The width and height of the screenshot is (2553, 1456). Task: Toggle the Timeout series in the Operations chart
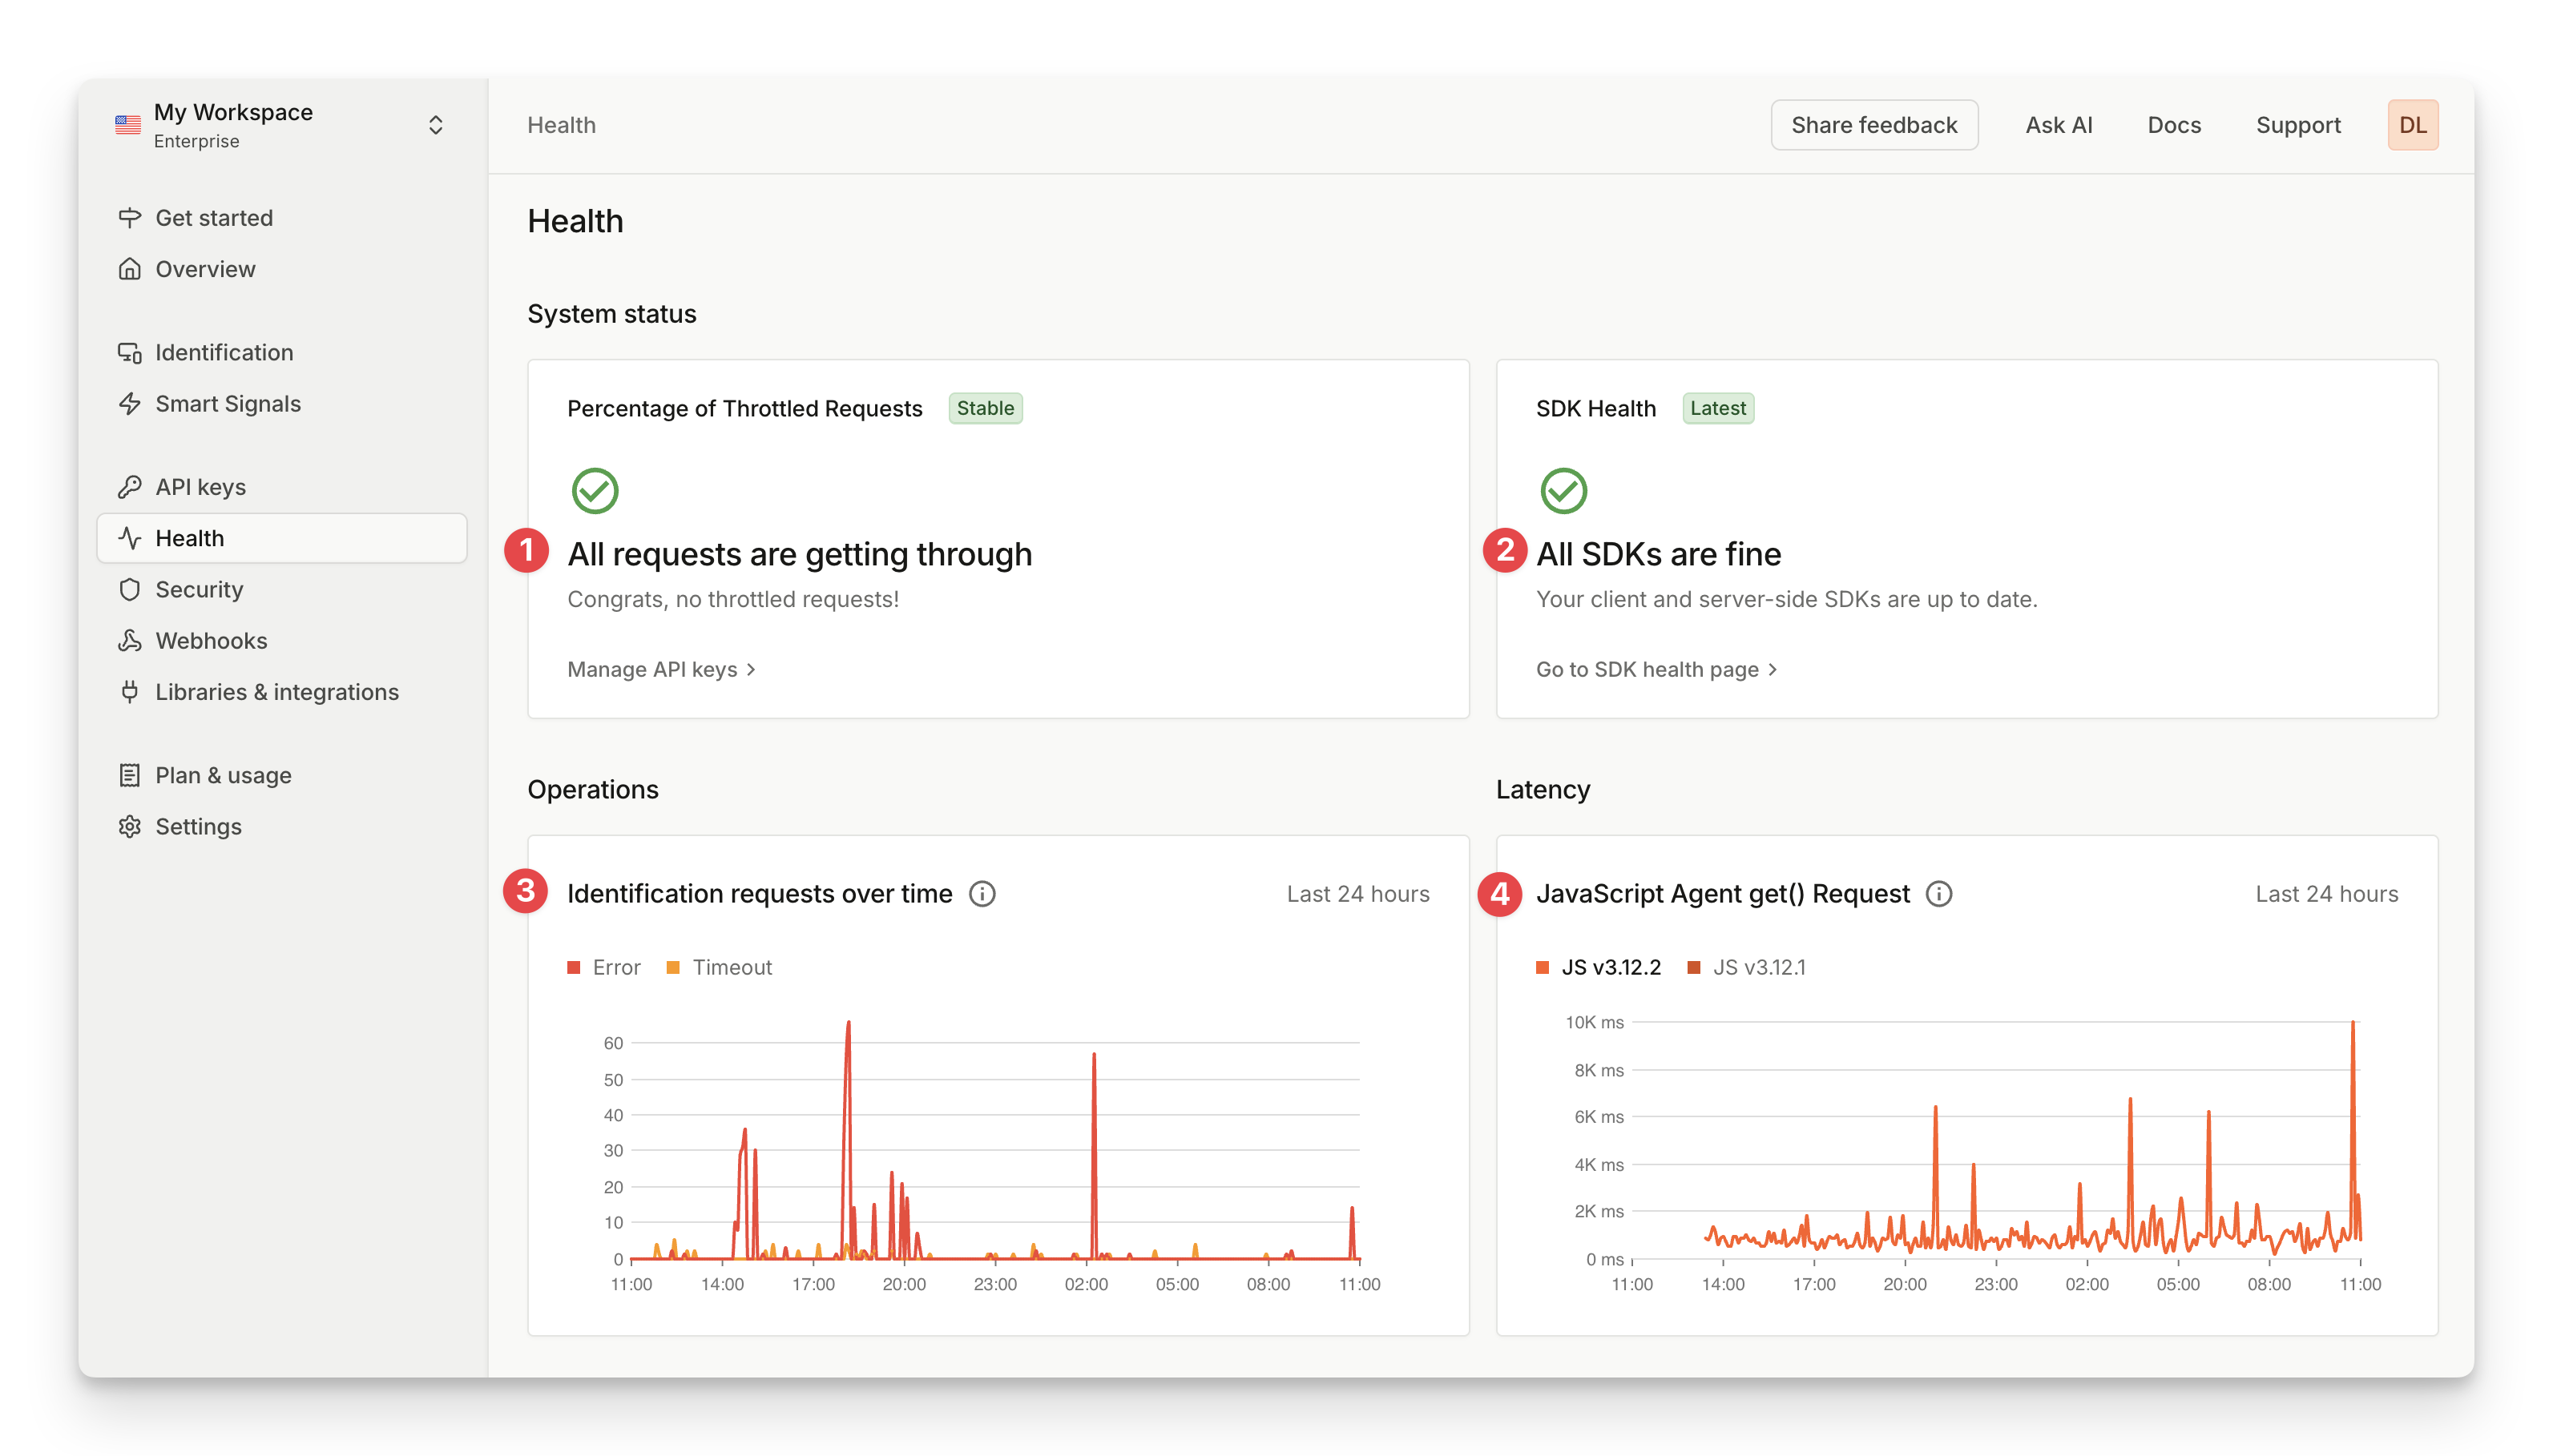pyautogui.click(x=720, y=967)
